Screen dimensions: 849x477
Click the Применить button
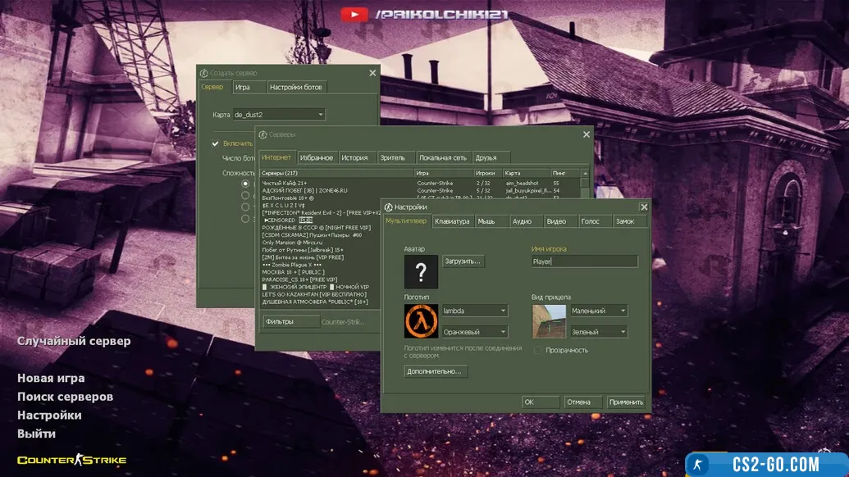pyautogui.click(x=626, y=402)
